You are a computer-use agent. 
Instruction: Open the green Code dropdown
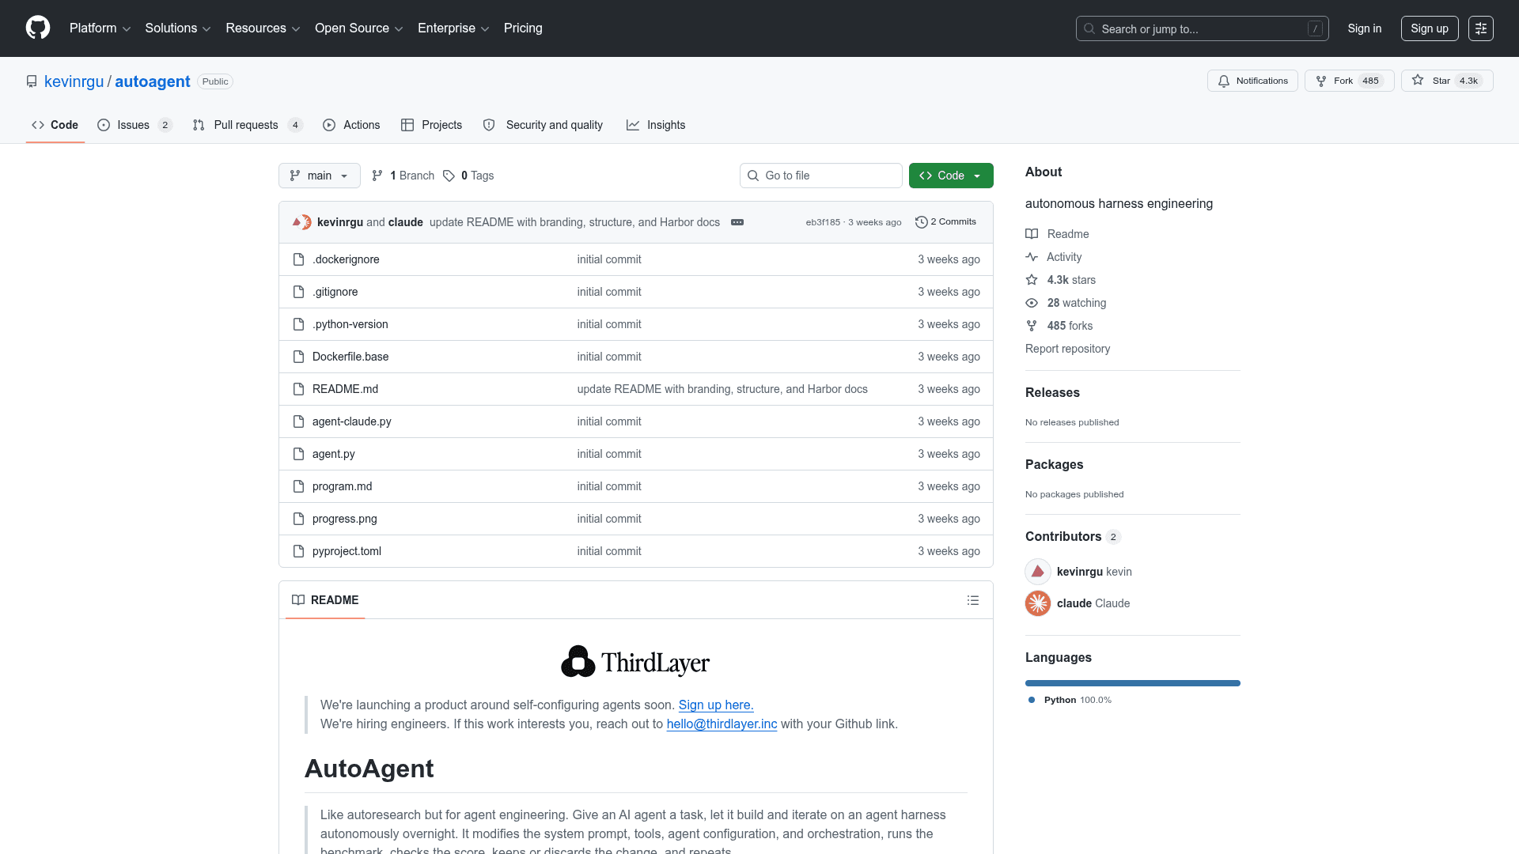pyautogui.click(x=950, y=176)
